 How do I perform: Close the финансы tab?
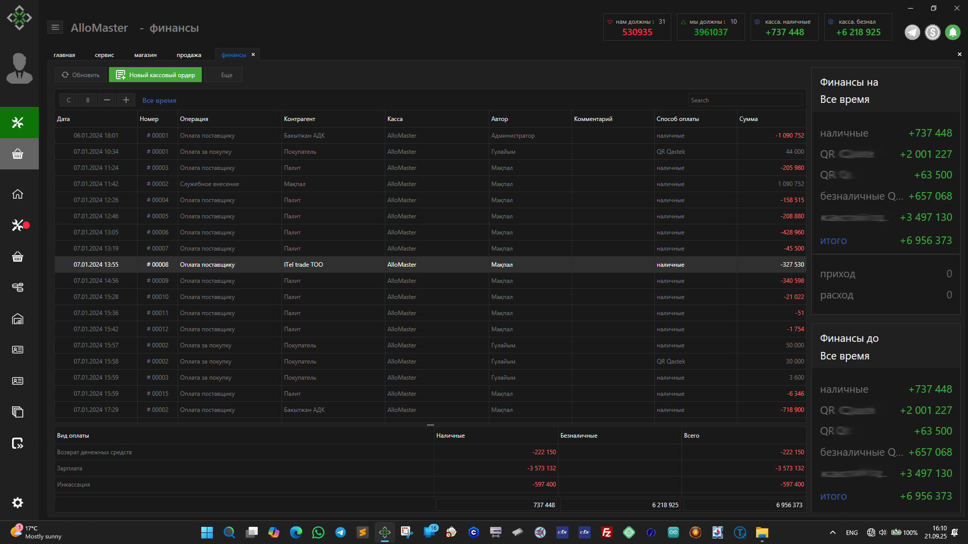[253, 54]
